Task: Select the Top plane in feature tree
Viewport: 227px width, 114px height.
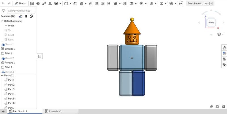Action: click(x=10, y=30)
